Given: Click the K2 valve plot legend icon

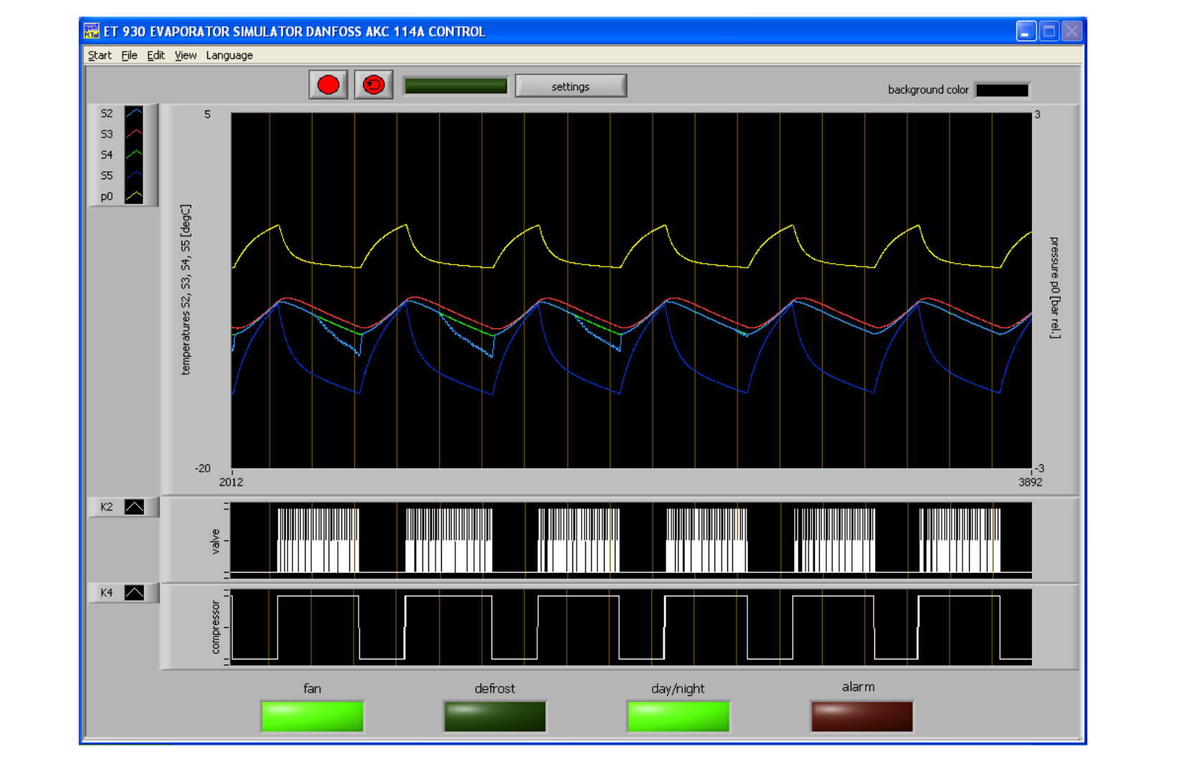Looking at the screenshot, I should [x=134, y=507].
